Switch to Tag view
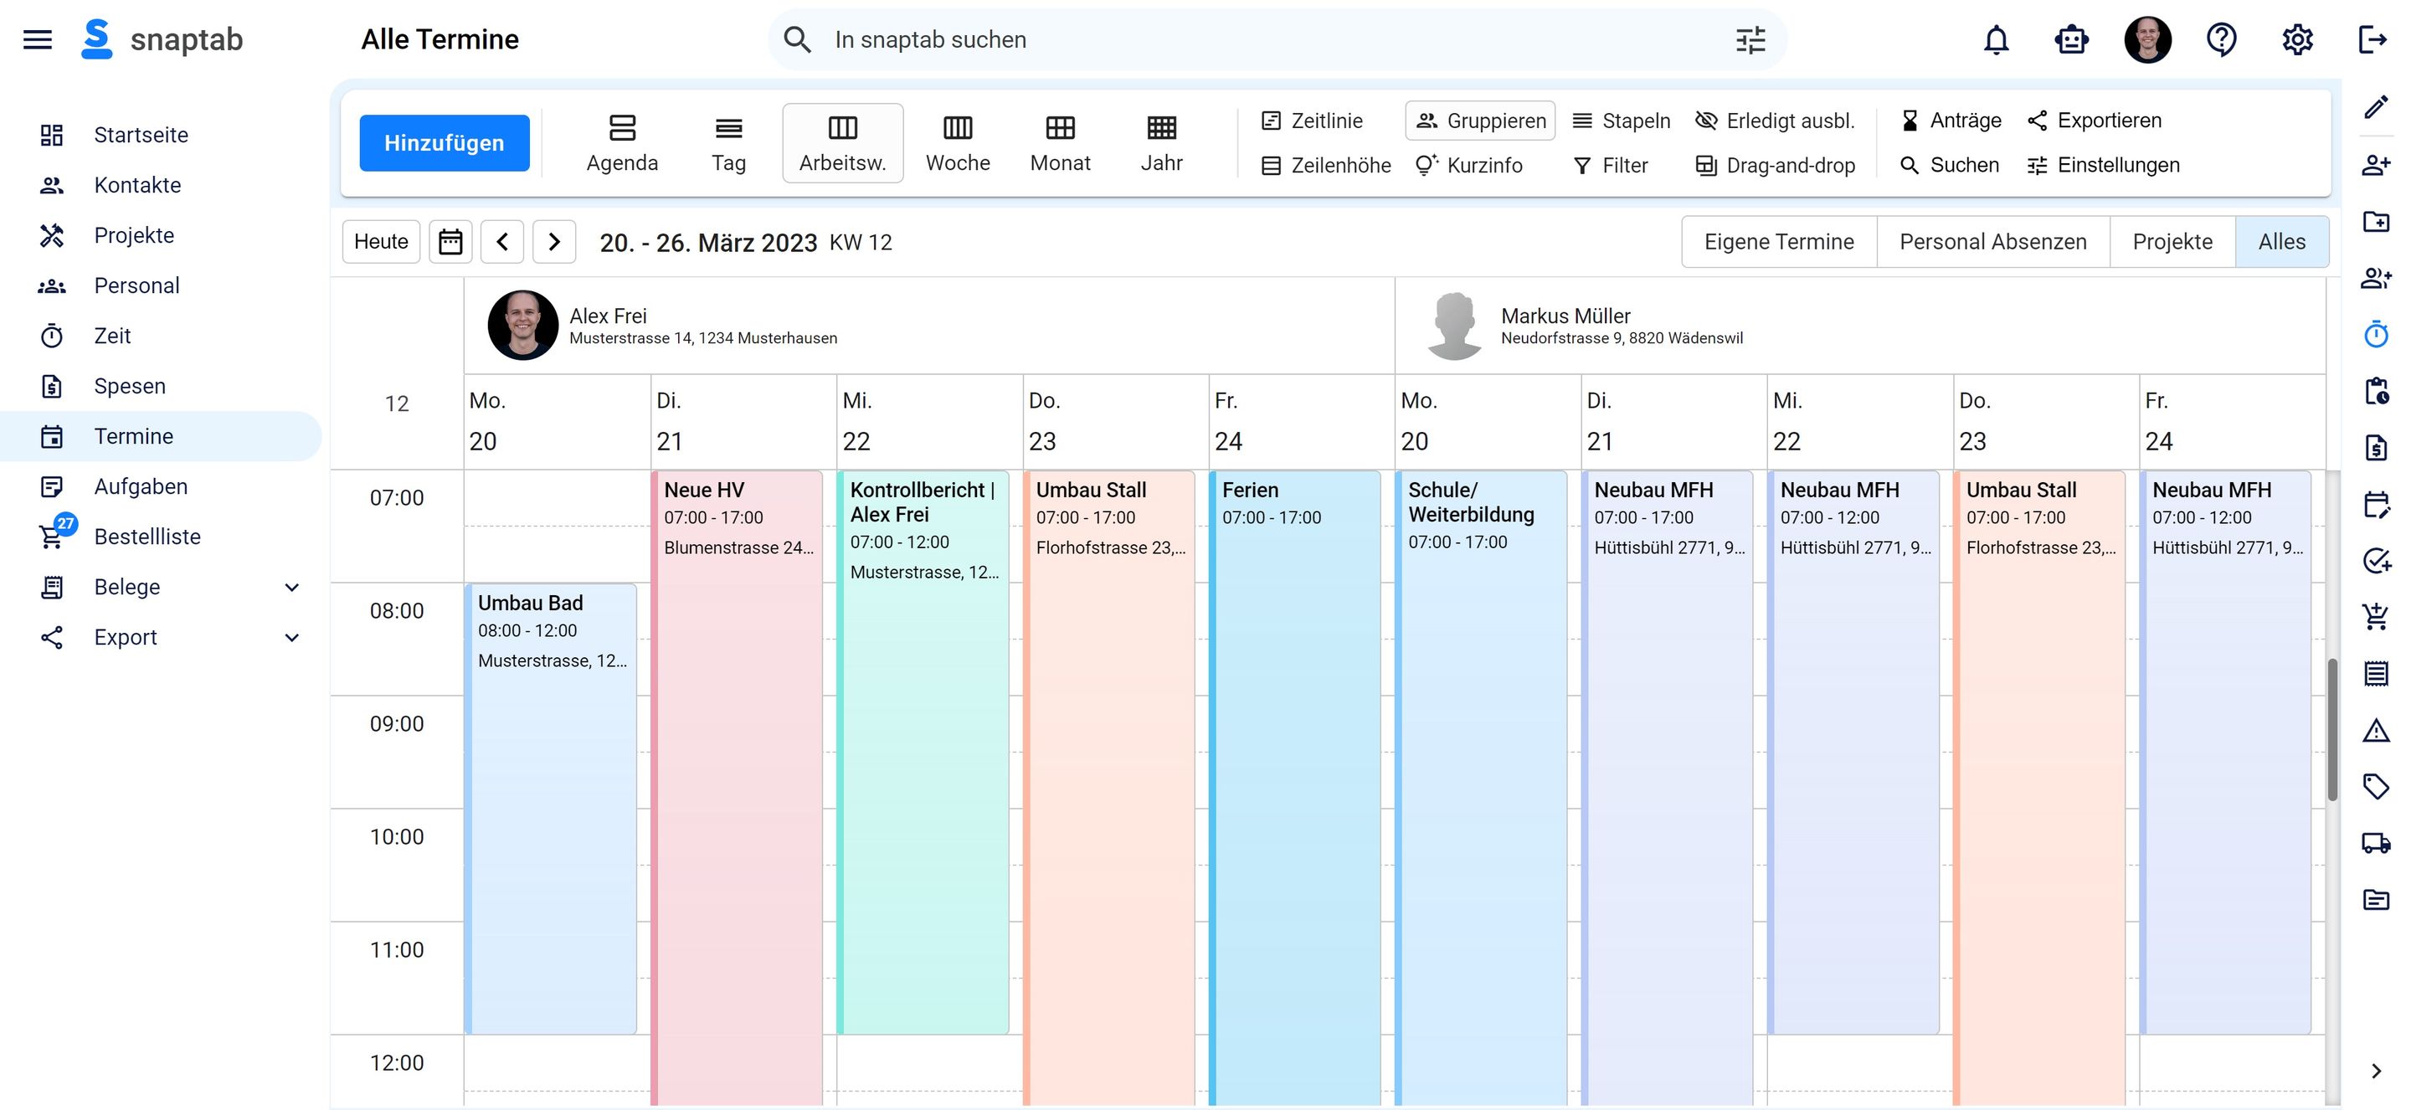2411x1110 pixels. (728, 143)
